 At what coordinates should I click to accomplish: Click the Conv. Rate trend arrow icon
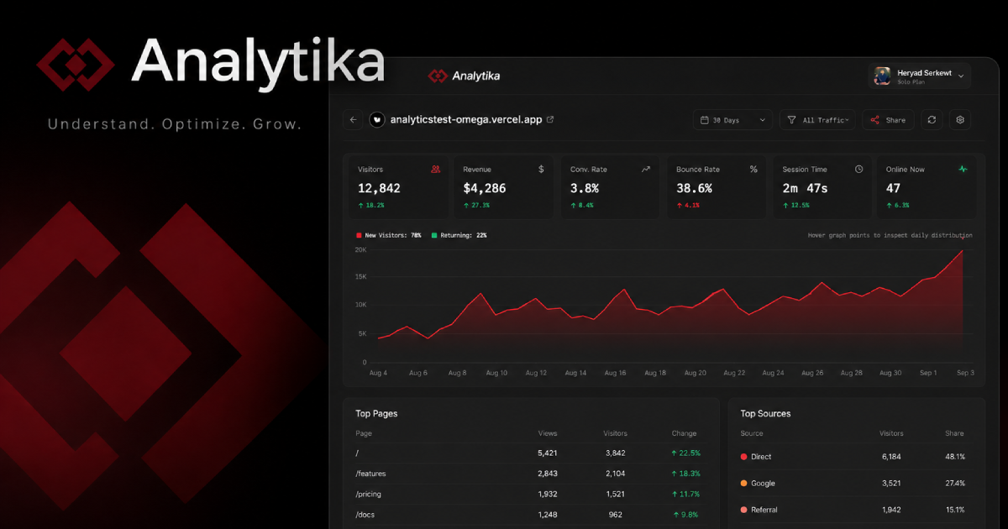coord(646,169)
